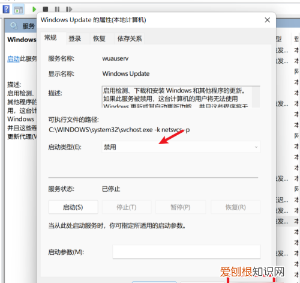Click the 服务 header label in Services window
Viewport: 300px width, 283px height.
tap(28, 26)
